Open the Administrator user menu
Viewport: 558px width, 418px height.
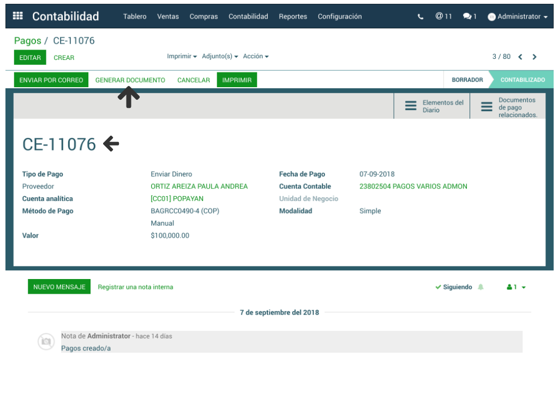point(518,17)
